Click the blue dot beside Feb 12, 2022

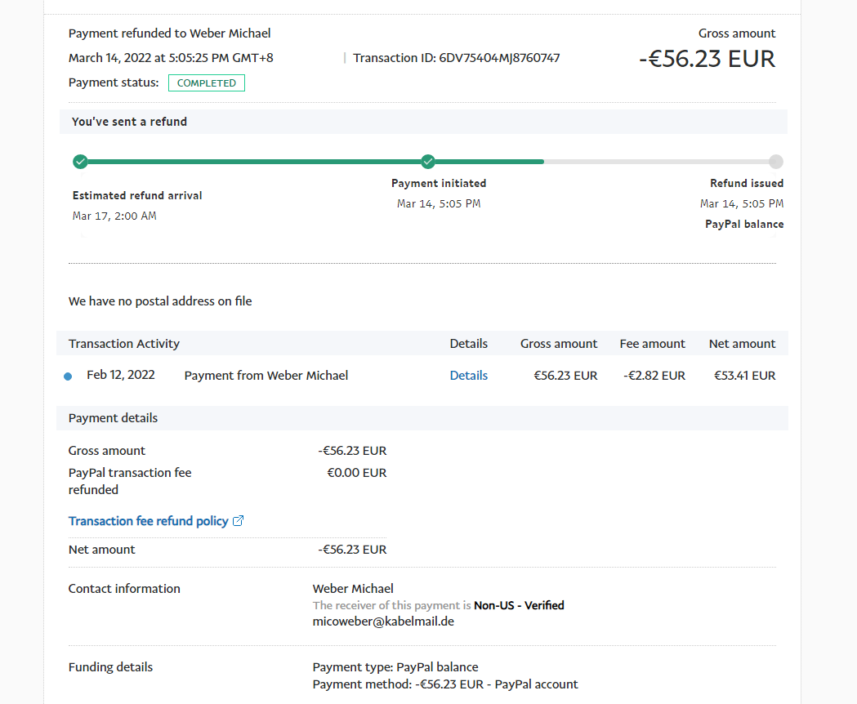(68, 377)
